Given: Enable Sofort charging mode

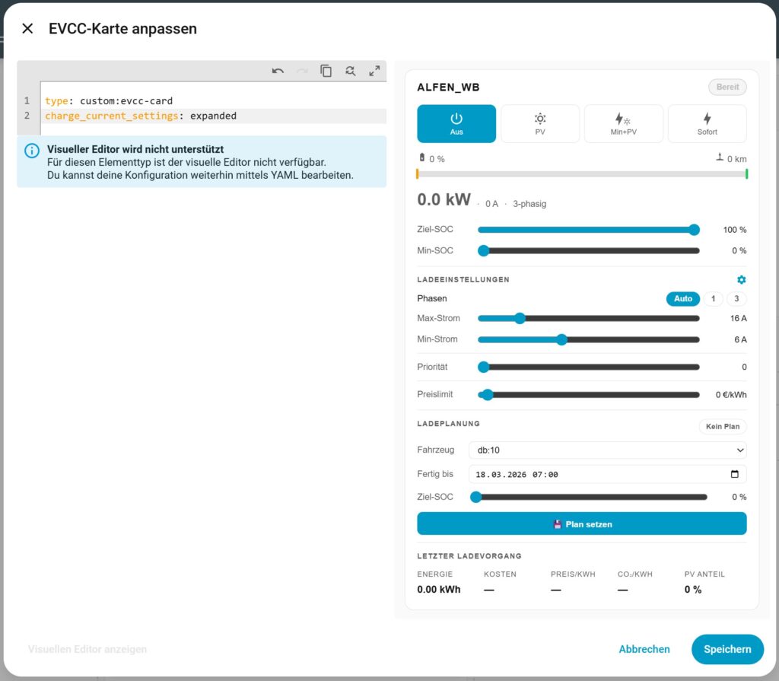Looking at the screenshot, I should (707, 124).
